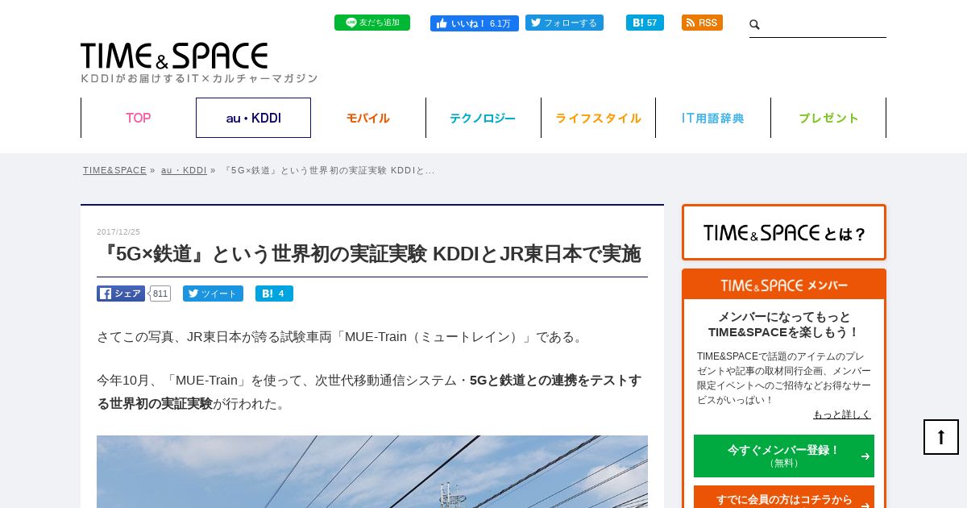967x508 pixels.
Task: Click the Facebook share count 811
Action: 160,294
